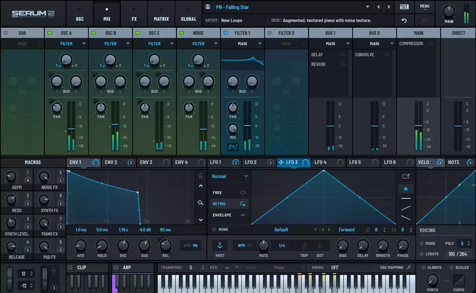476x293 pixels.
Task: Click the envelope lock icon
Action: (x=201, y=176)
